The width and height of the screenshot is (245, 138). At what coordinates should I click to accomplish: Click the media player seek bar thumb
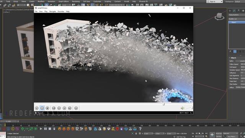pos(163,104)
